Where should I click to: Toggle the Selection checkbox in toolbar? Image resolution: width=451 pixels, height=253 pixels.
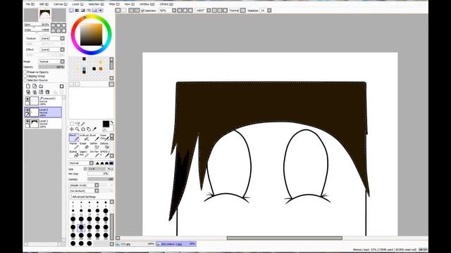[x=142, y=11]
